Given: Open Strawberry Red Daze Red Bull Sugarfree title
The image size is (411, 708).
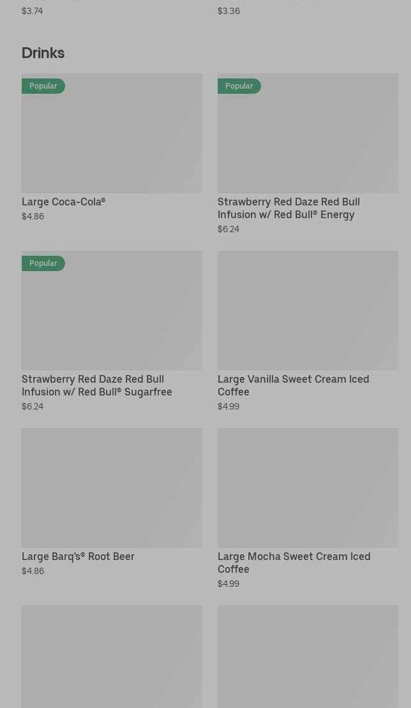Looking at the screenshot, I should click(97, 385).
